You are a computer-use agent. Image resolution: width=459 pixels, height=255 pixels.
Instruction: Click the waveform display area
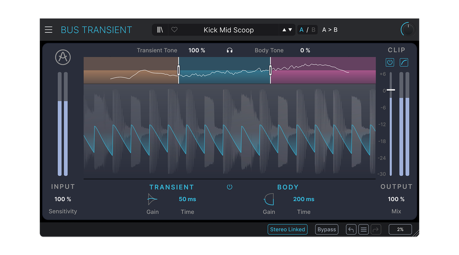click(229, 132)
